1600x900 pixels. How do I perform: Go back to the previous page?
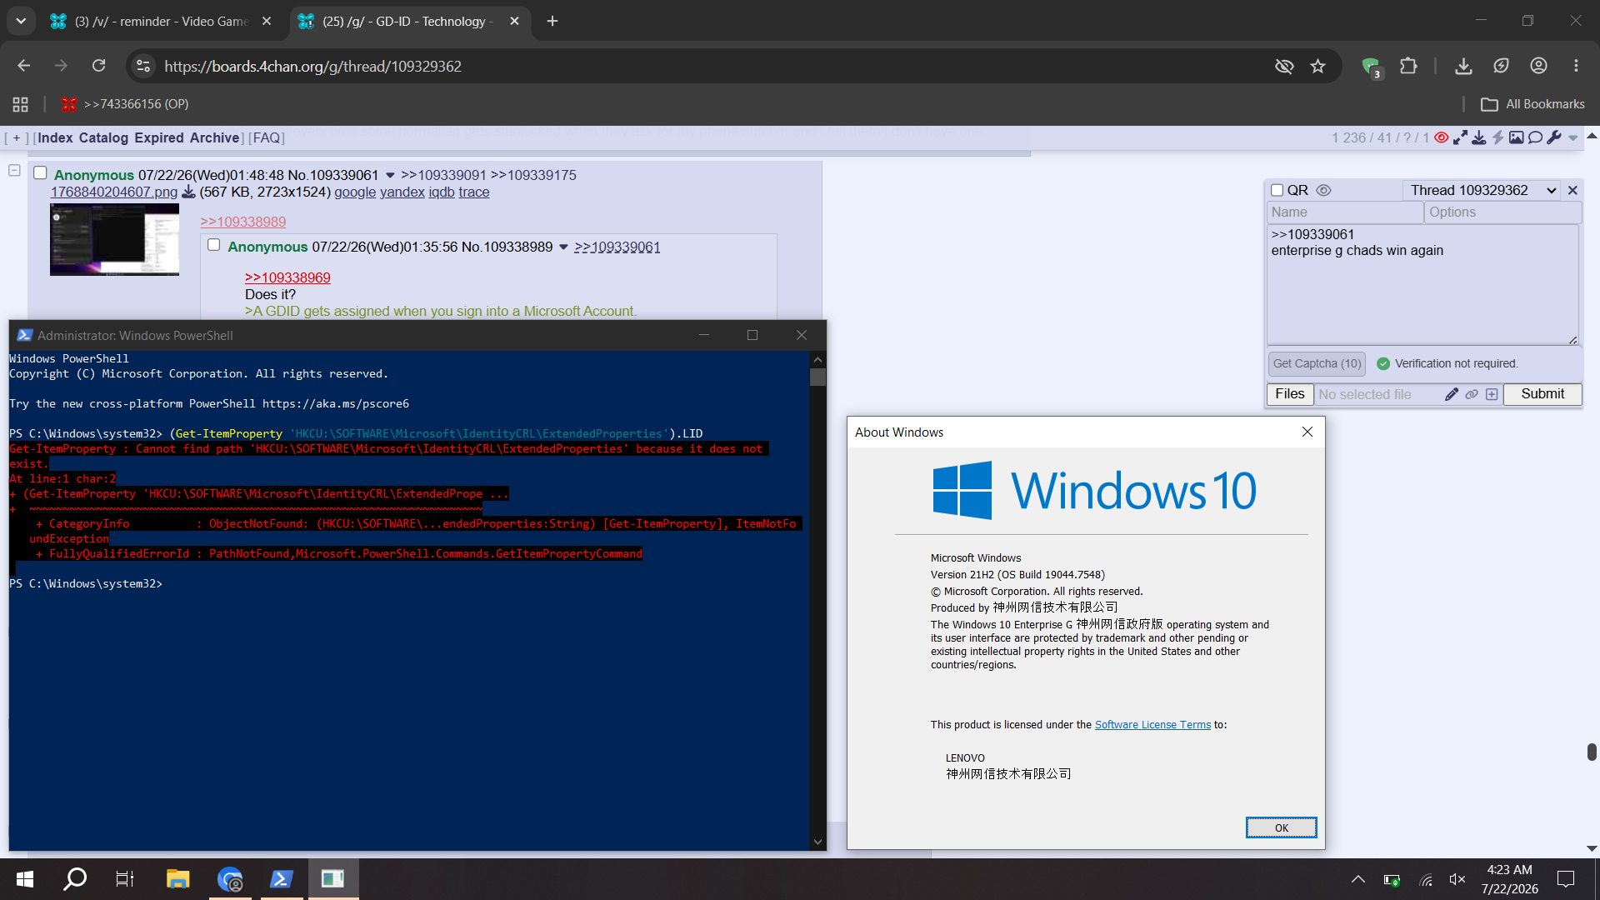tap(24, 66)
